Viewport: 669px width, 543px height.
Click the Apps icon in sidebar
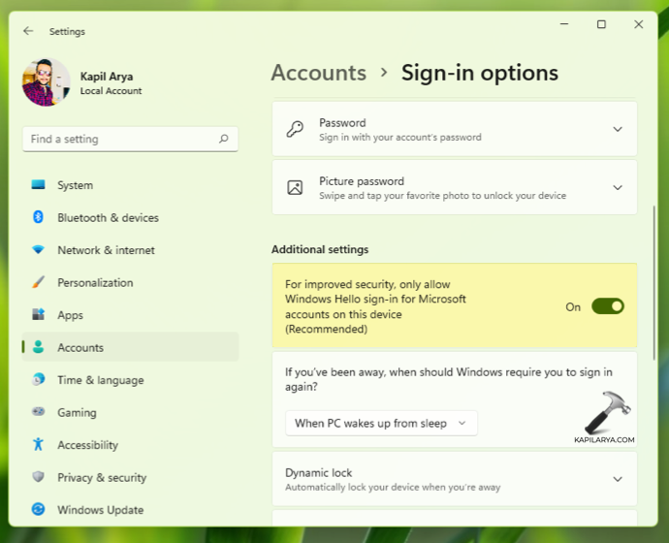click(x=38, y=314)
